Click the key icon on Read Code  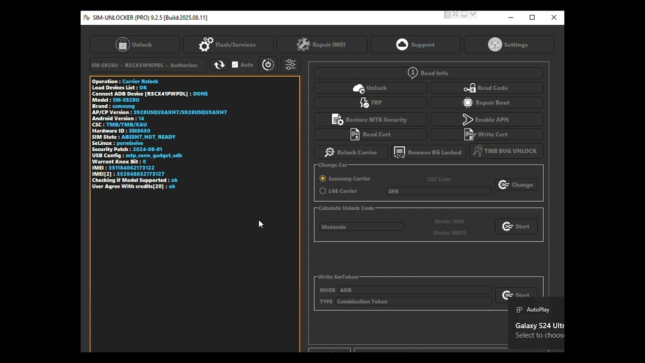469,88
